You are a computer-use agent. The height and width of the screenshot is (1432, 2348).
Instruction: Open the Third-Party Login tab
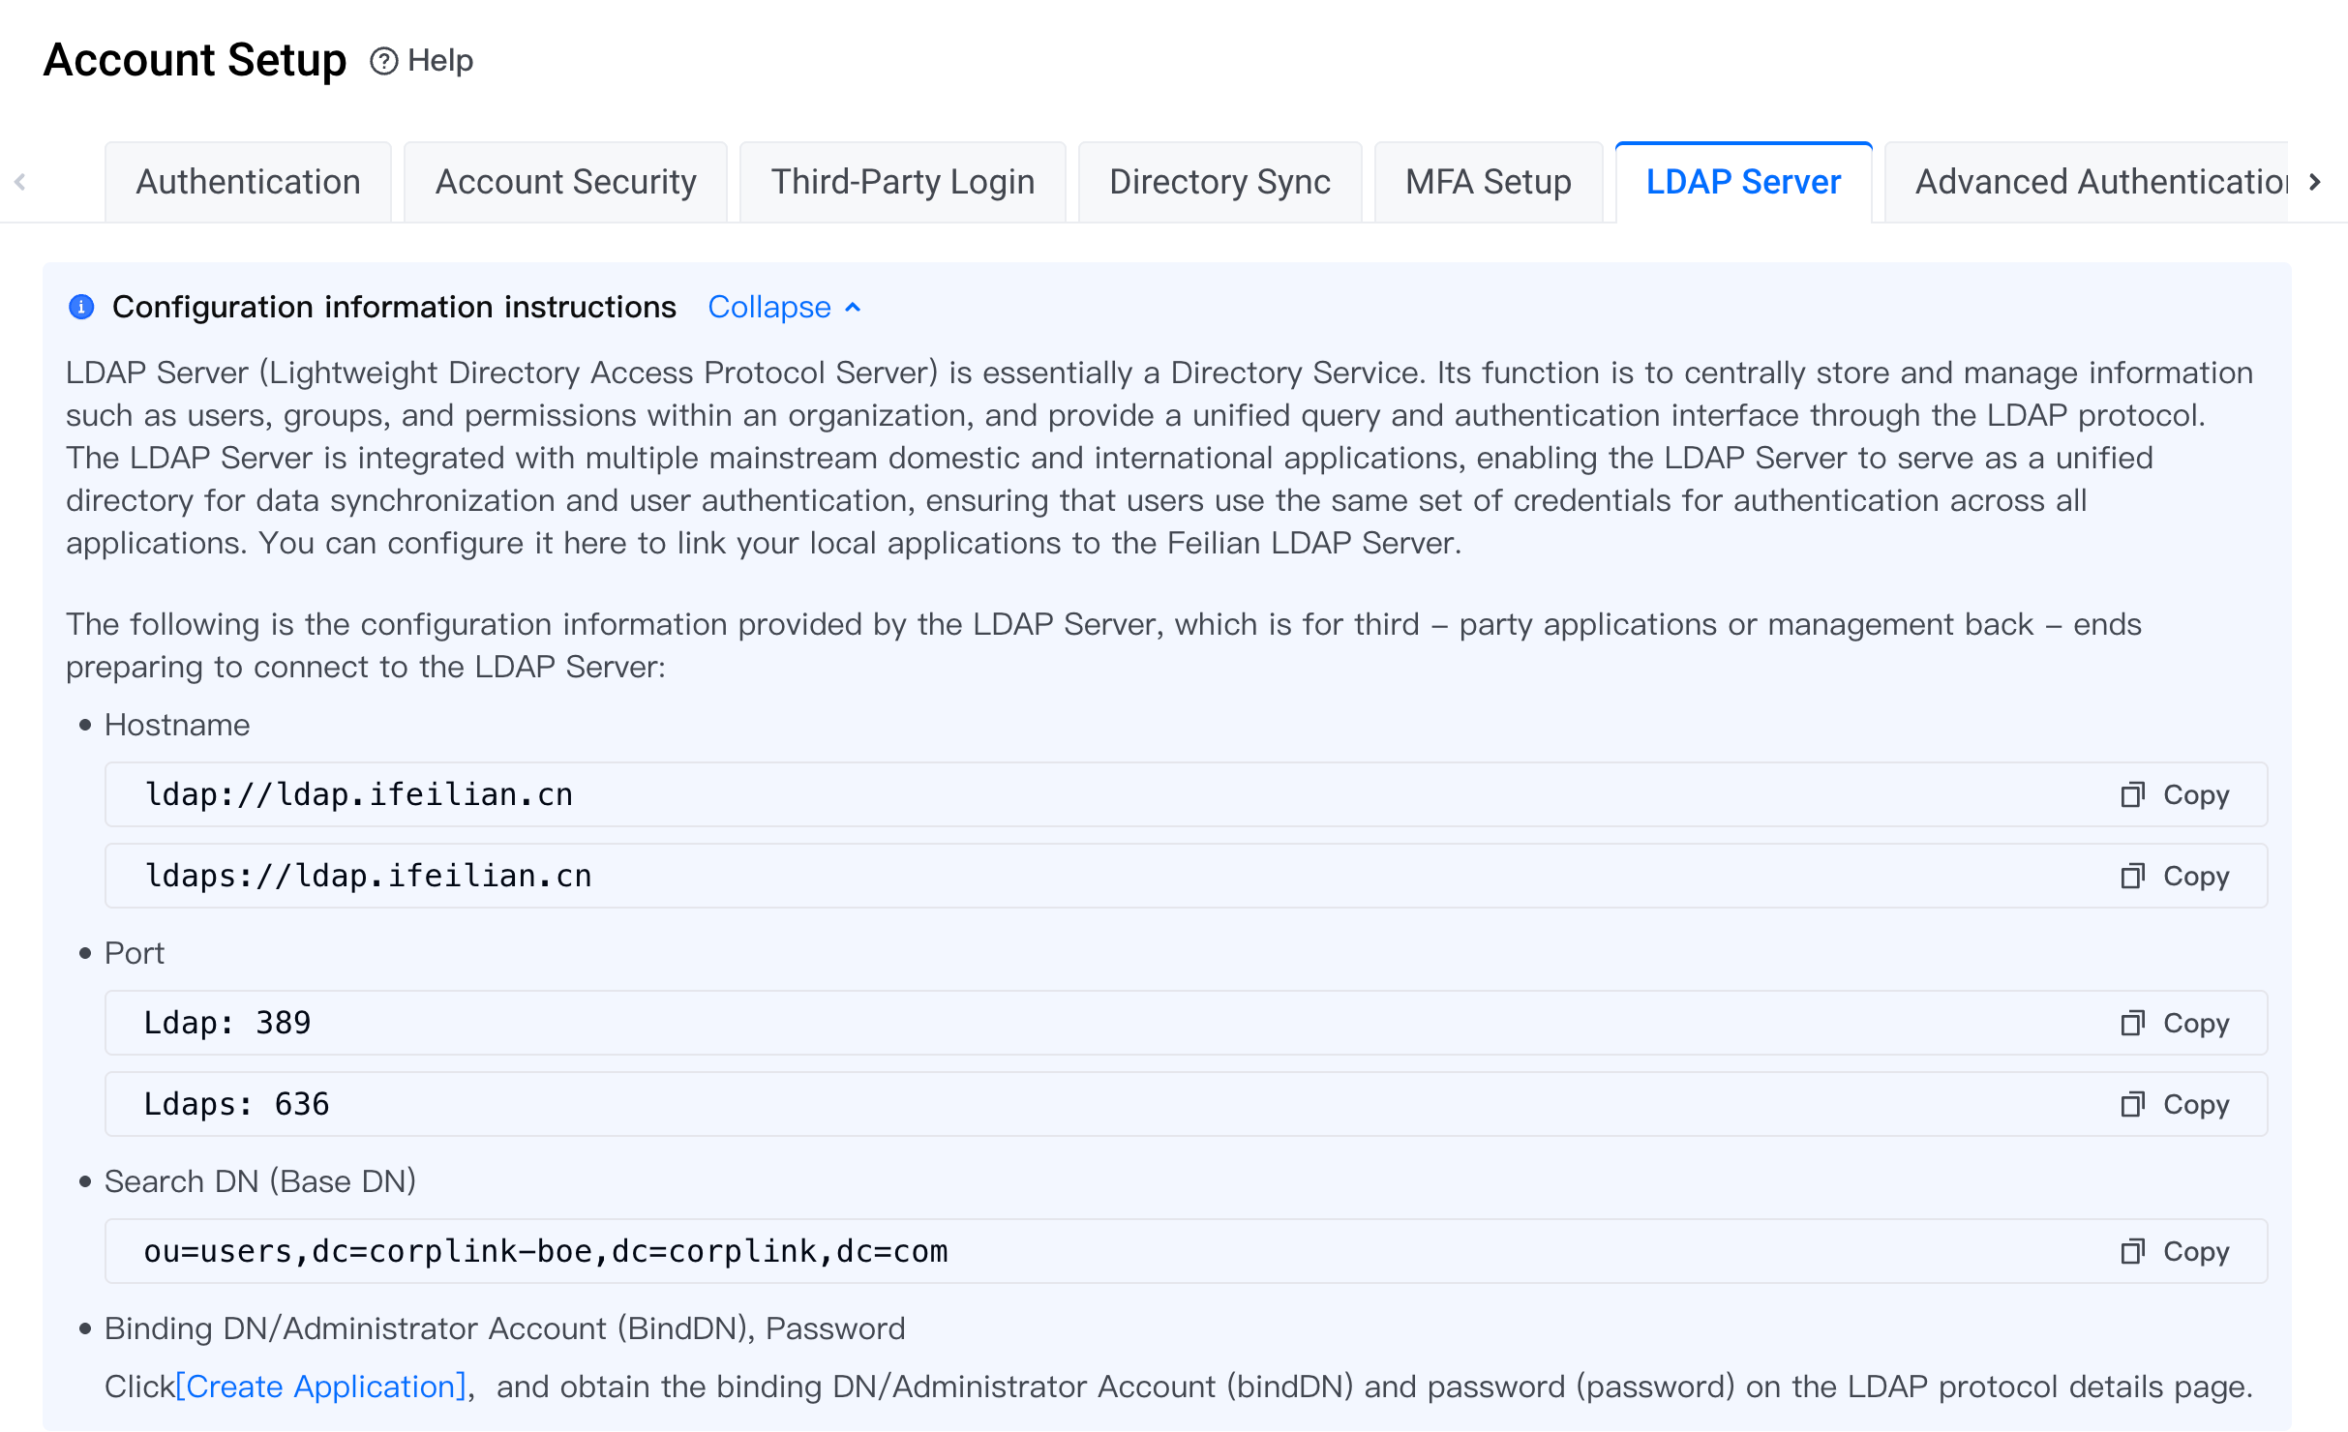click(902, 182)
